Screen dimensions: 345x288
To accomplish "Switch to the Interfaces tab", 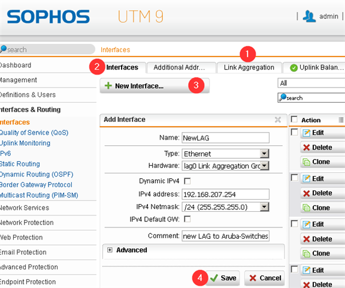I will tap(122, 67).
